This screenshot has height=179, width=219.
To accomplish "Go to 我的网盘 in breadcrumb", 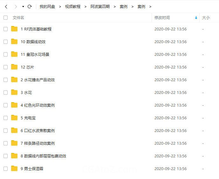I will 47,6.
